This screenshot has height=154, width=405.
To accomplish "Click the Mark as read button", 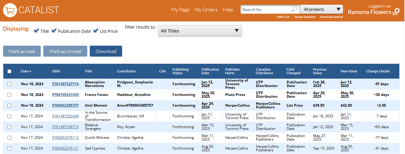I will tap(22, 51).
